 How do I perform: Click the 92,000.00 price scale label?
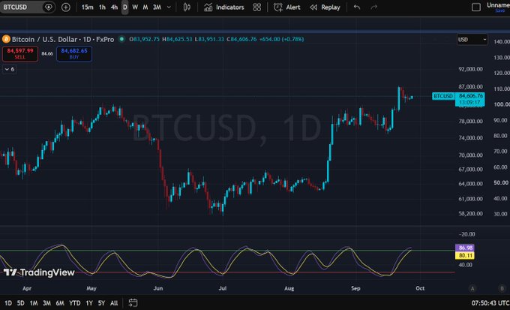tap(470, 69)
